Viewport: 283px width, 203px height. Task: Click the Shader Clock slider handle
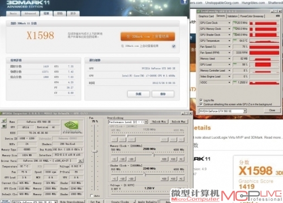click(145, 174)
